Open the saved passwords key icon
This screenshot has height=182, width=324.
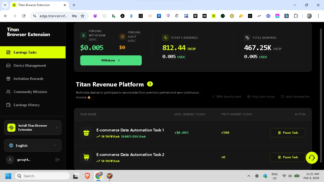[x=74, y=16]
